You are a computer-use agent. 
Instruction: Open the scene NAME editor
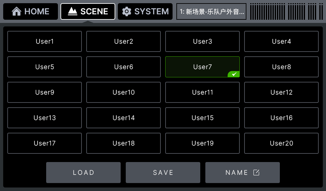click(242, 172)
